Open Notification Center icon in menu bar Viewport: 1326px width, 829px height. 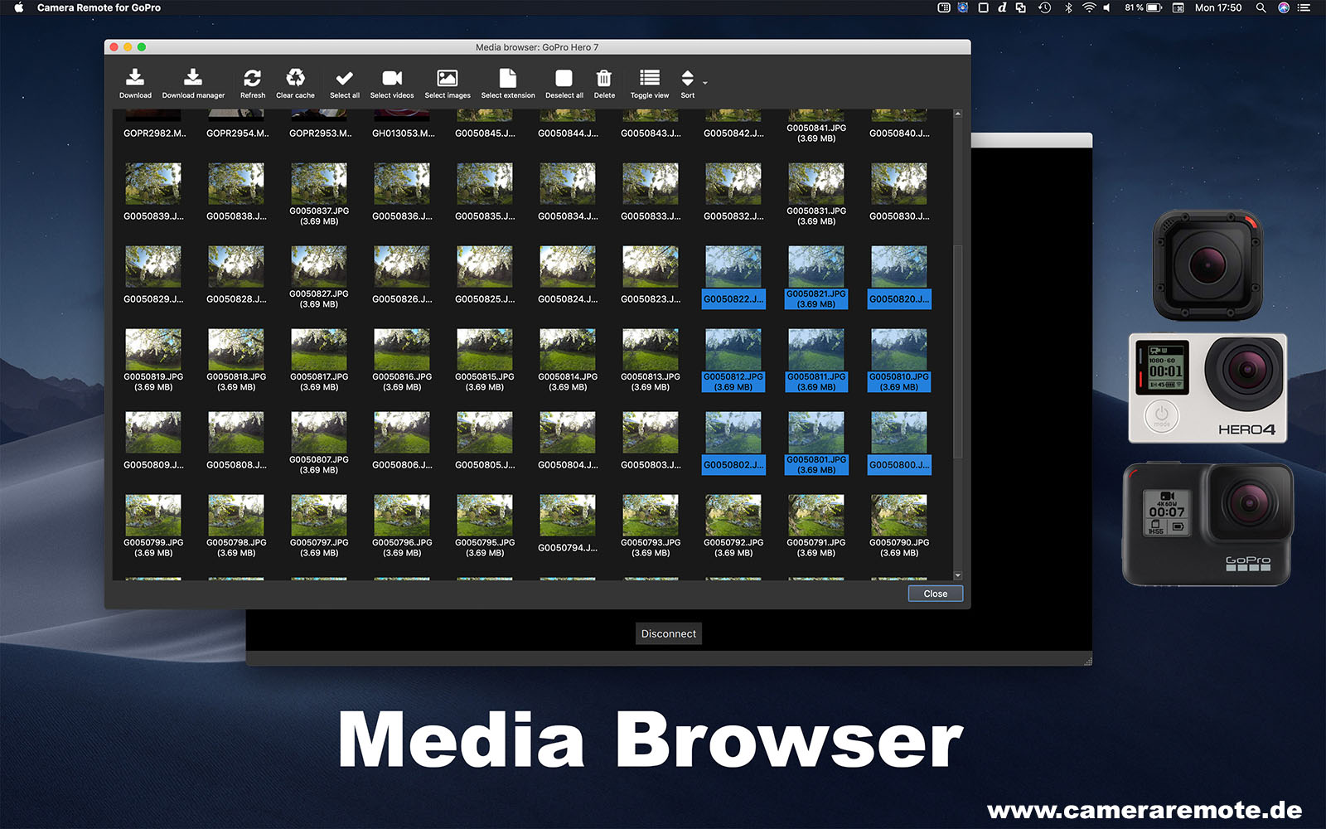tap(1304, 7)
